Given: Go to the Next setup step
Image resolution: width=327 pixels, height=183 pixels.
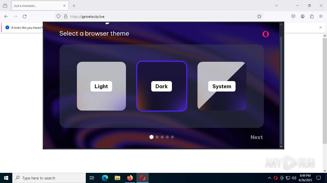Looking at the screenshot, I should point(256,137).
